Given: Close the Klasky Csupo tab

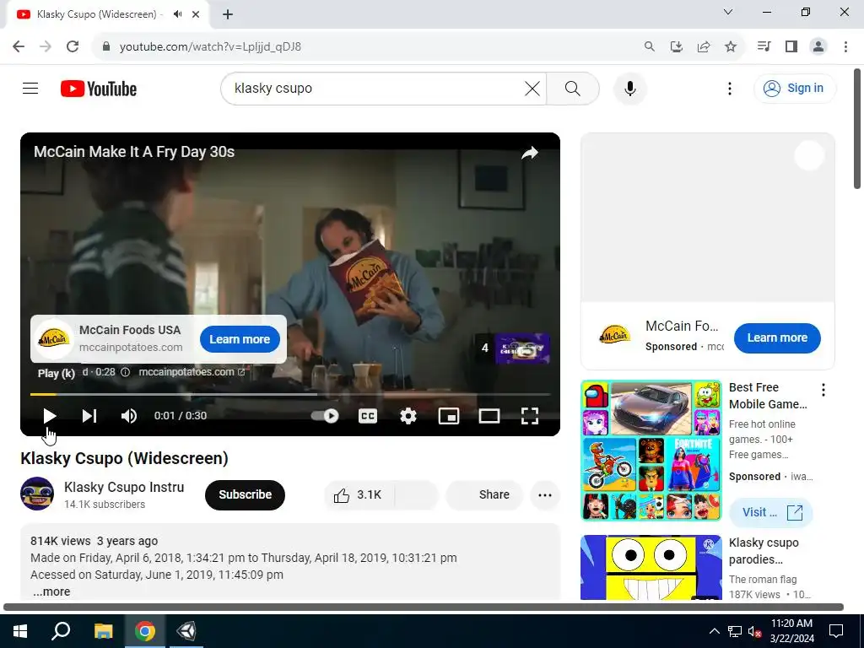Looking at the screenshot, I should tap(196, 14).
